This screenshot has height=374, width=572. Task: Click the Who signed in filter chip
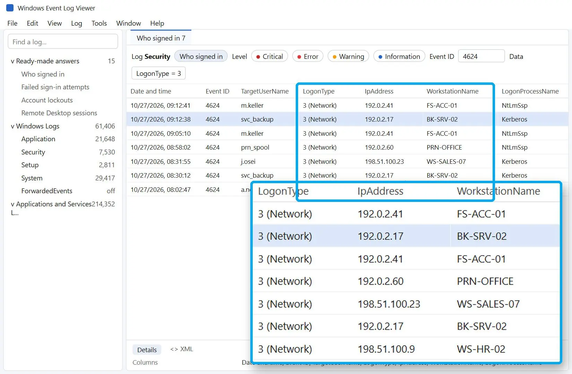click(201, 56)
